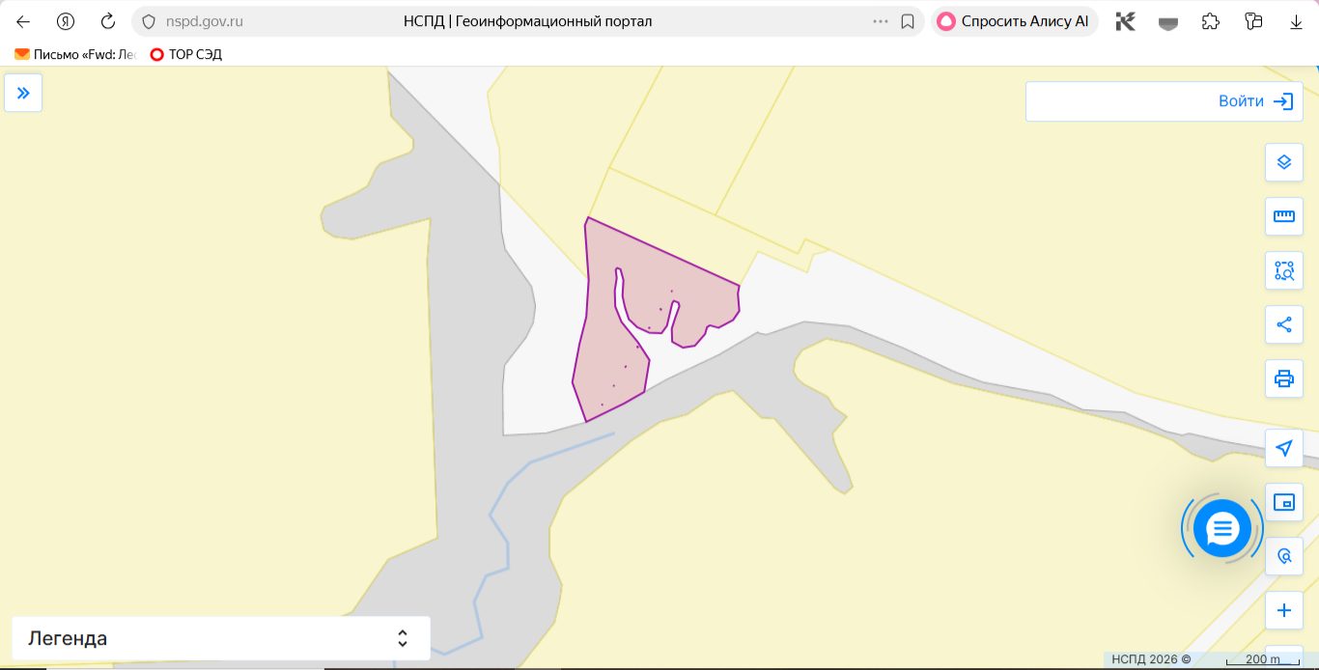Open the browser extensions menu
The height and width of the screenshot is (670, 1319).
pos(1211,21)
